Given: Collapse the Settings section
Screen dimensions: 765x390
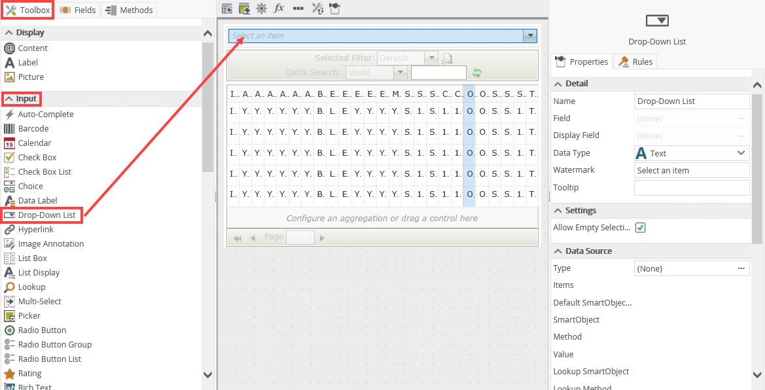Looking at the screenshot, I should 558,210.
